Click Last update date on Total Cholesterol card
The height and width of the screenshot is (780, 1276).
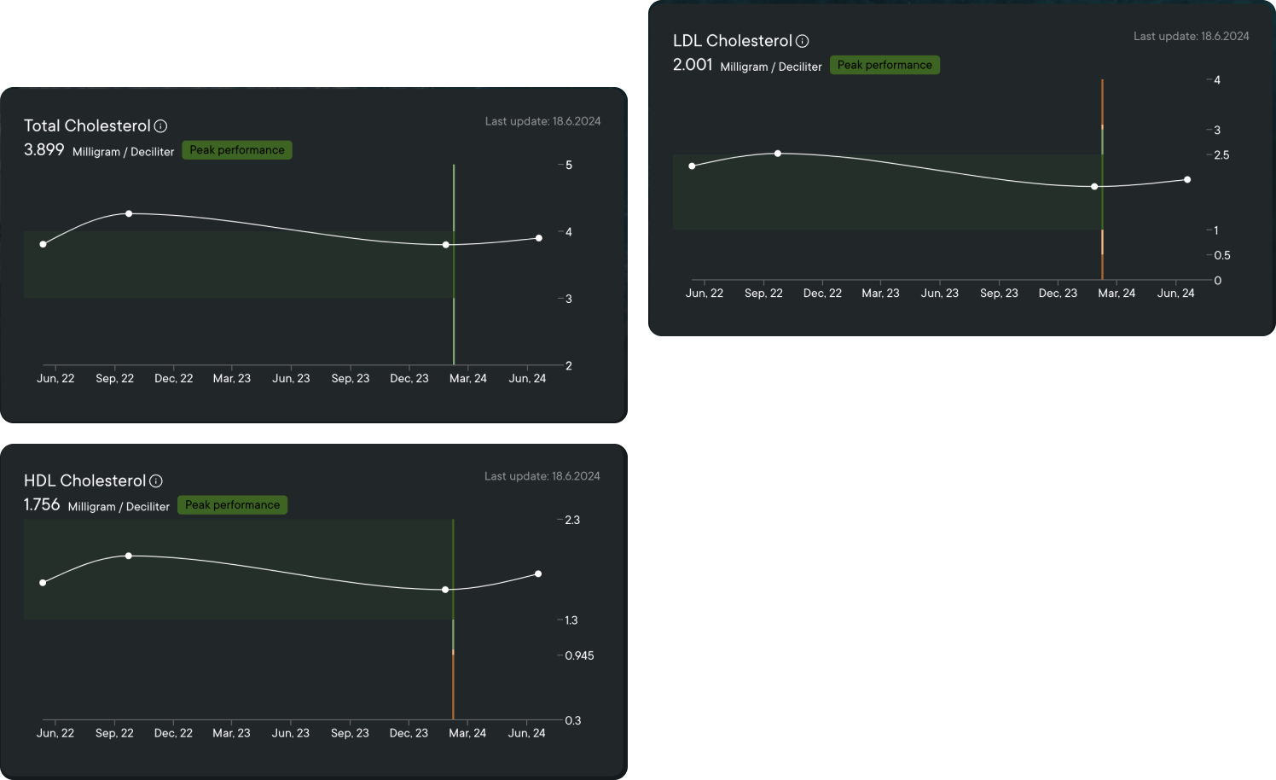542,121
